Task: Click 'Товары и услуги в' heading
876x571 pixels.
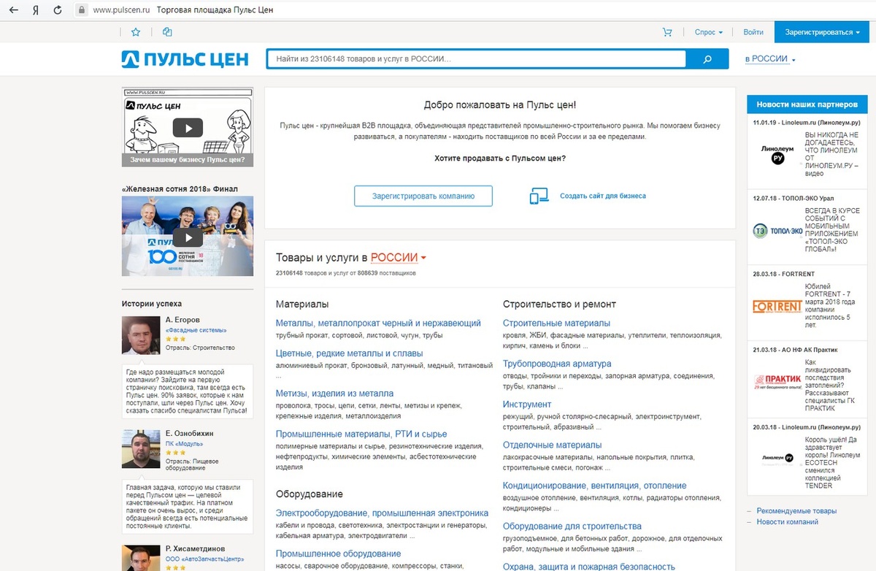Action: [322, 257]
